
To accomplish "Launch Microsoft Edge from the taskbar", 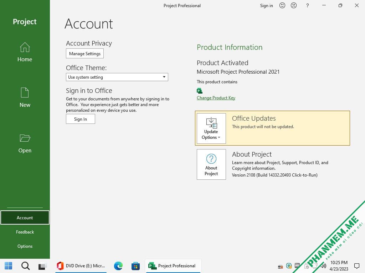I will tap(118, 266).
